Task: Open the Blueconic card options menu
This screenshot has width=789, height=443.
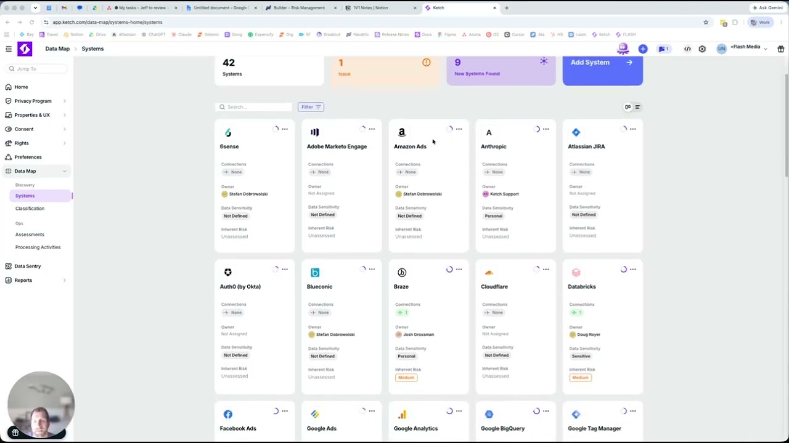Action: pos(372,269)
